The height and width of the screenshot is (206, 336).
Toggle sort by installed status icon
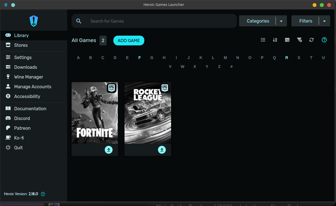(x=287, y=40)
